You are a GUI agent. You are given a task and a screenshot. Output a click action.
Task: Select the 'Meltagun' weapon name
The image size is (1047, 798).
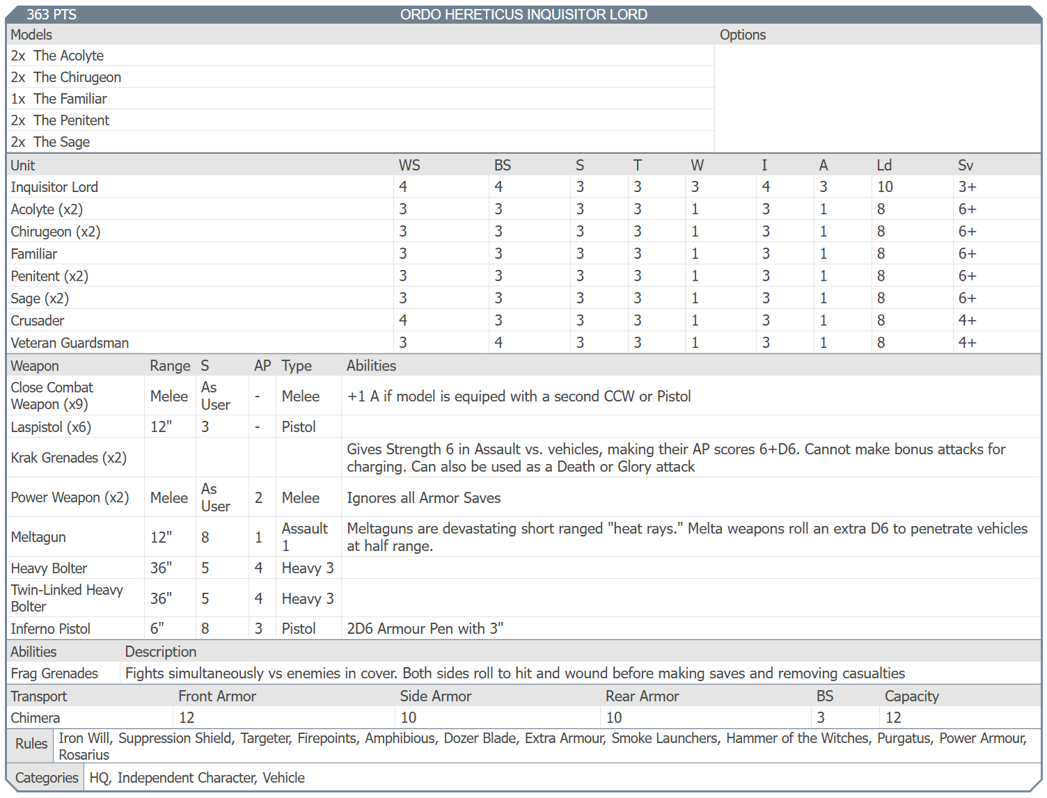tap(38, 537)
